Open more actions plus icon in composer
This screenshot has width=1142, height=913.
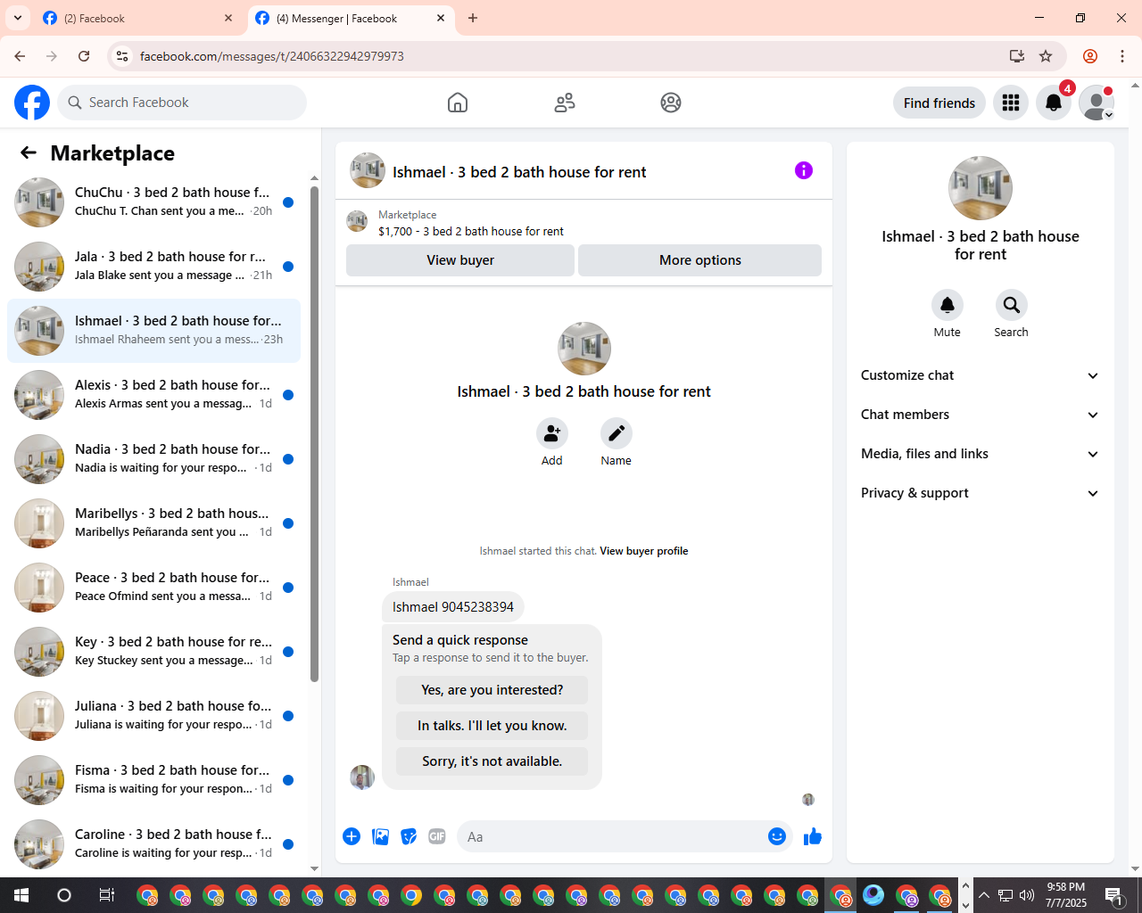(x=352, y=836)
